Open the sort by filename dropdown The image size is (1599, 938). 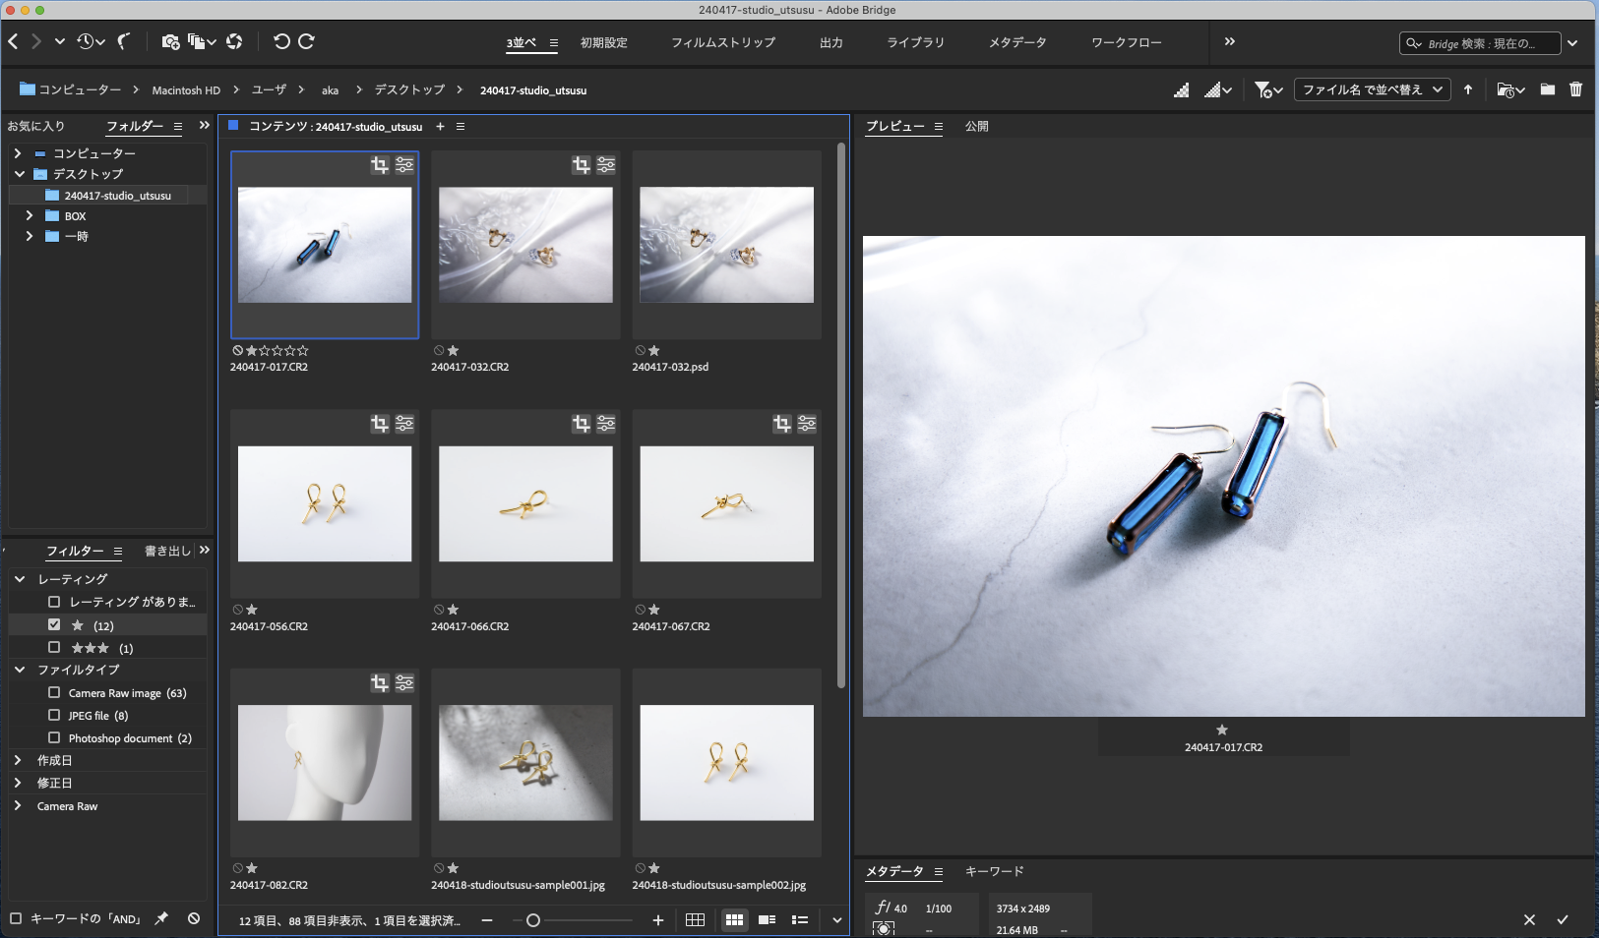pos(1372,89)
